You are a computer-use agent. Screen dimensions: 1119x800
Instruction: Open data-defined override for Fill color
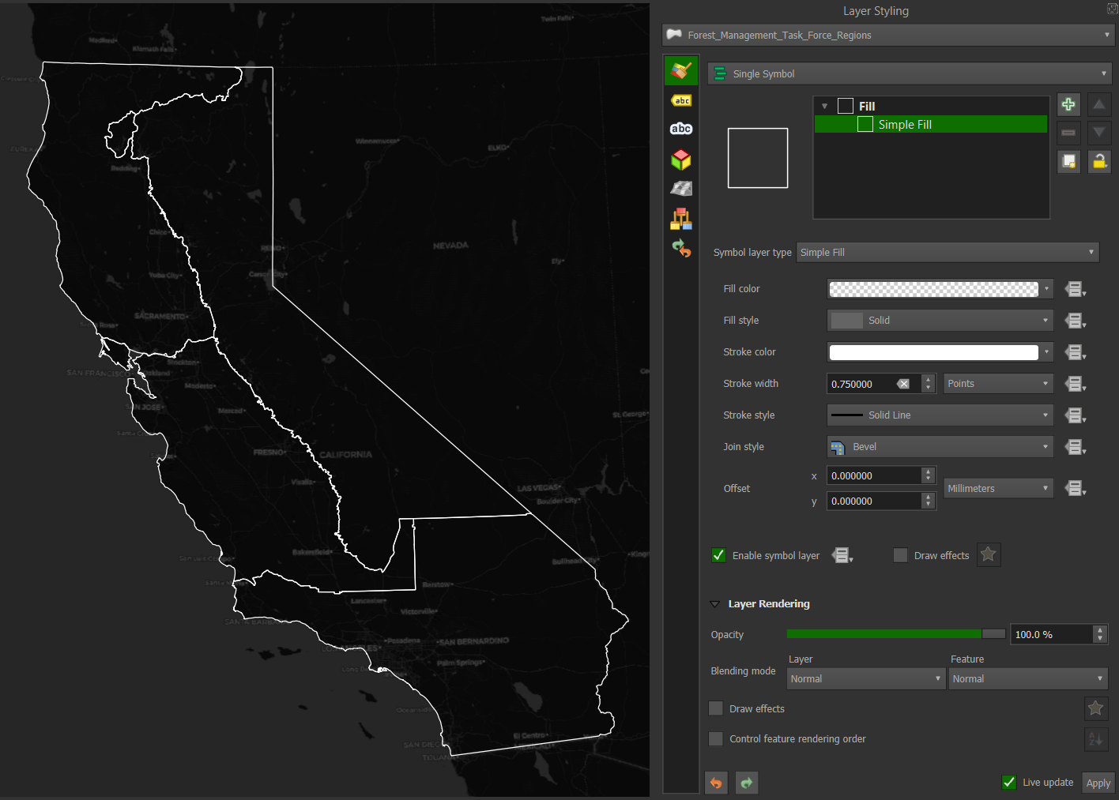(1074, 288)
